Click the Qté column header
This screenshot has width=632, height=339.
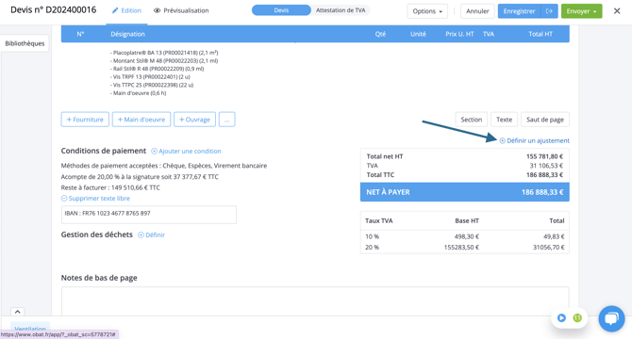click(x=380, y=34)
